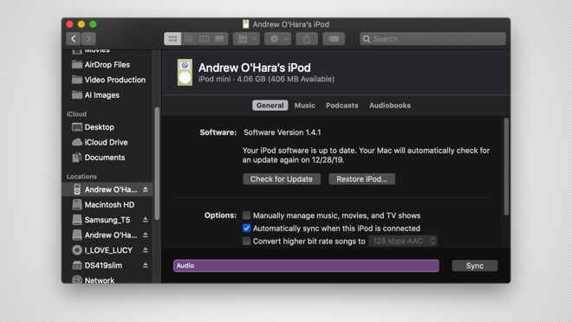
Task: Click the Software Version 1.4.1 text
Action: pyautogui.click(x=283, y=132)
